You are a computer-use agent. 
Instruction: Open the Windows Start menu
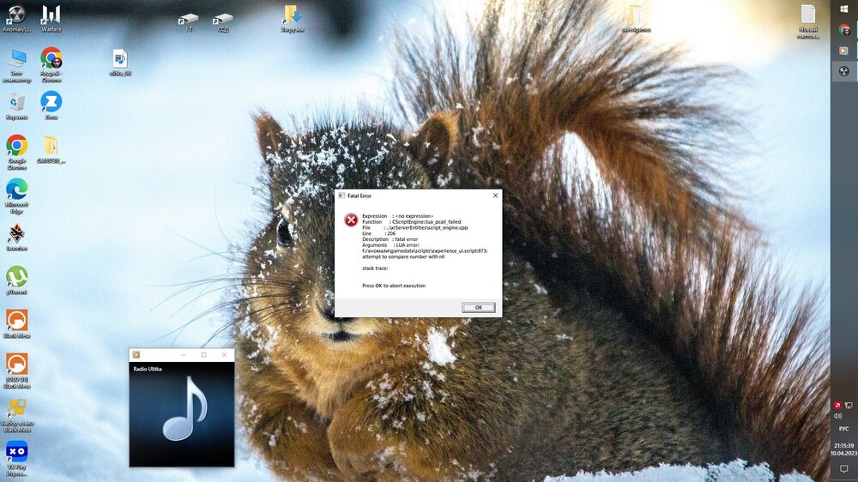844,9
